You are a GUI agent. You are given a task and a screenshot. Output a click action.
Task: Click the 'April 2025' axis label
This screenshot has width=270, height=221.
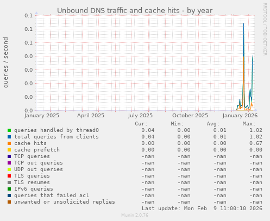[91, 116]
